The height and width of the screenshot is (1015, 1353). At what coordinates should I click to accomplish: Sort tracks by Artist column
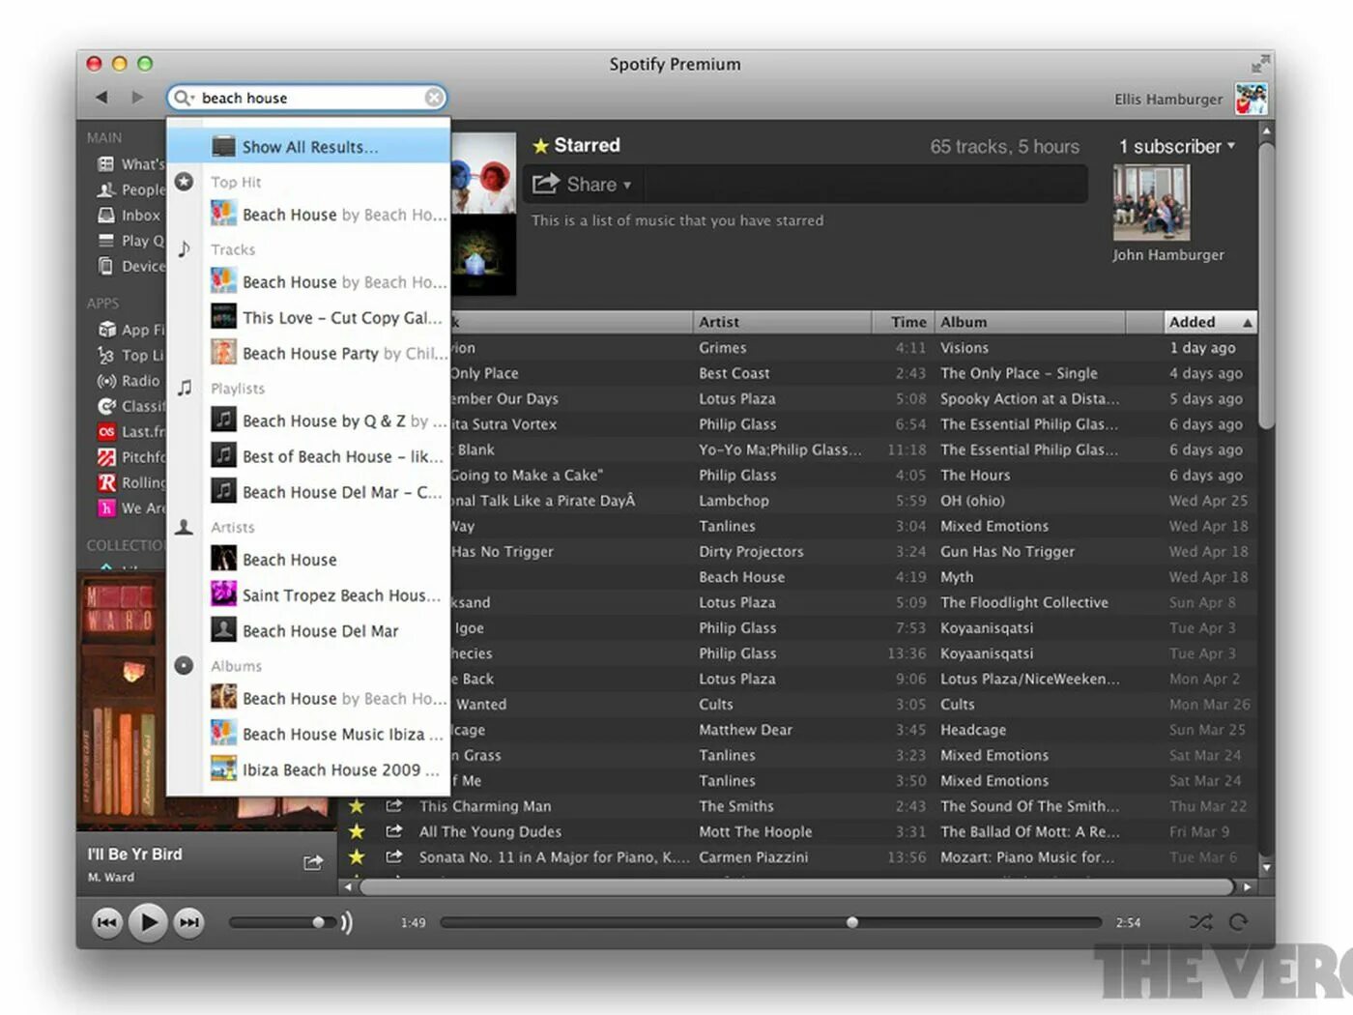pos(782,322)
